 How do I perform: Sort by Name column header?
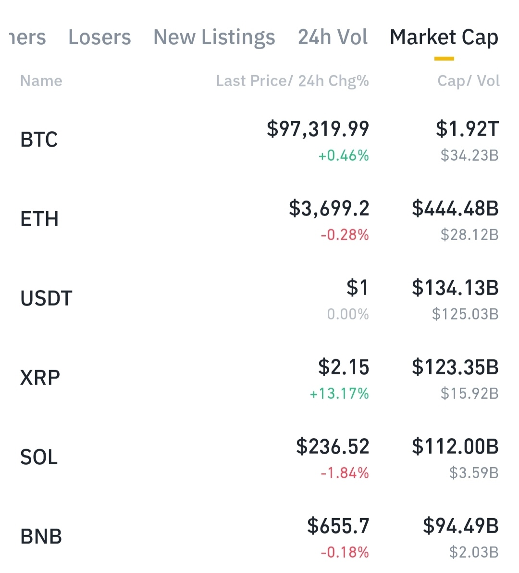41,81
